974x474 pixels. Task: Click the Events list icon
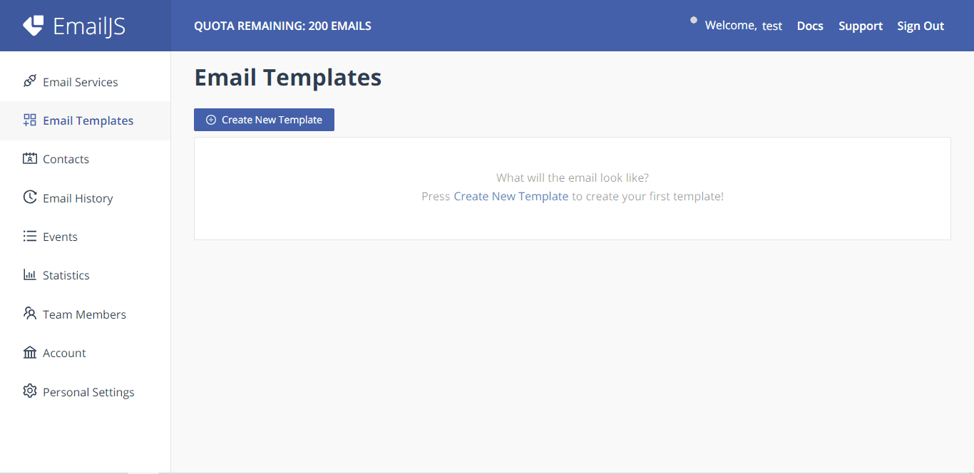click(x=29, y=236)
